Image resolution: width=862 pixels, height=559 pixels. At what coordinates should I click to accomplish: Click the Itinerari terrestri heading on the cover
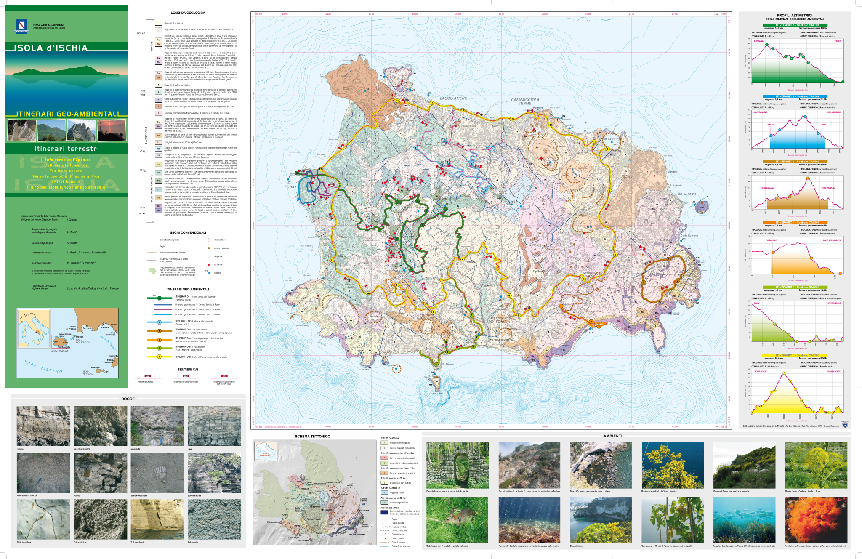pos(67,149)
